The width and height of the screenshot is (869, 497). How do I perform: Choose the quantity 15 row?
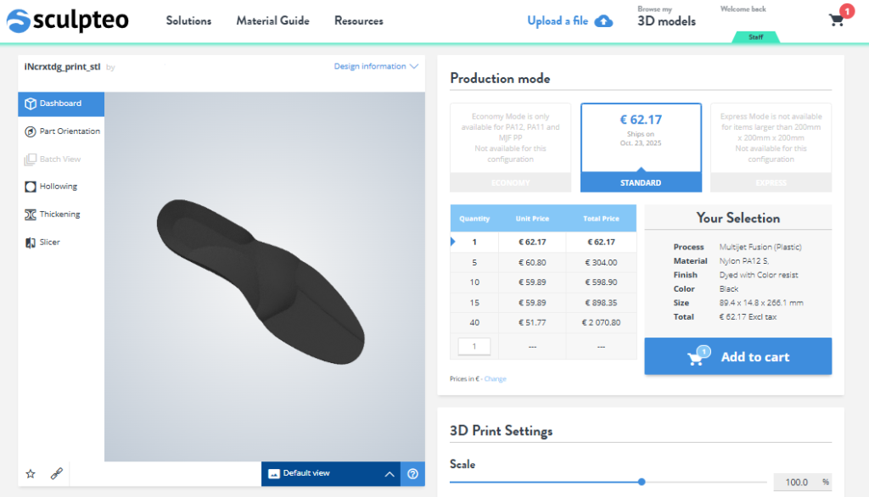click(x=543, y=303)
